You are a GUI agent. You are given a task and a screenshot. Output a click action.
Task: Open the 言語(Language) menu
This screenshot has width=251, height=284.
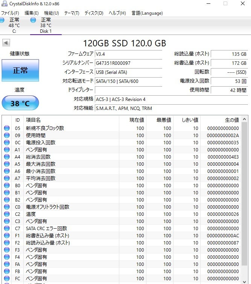(147, 13)
